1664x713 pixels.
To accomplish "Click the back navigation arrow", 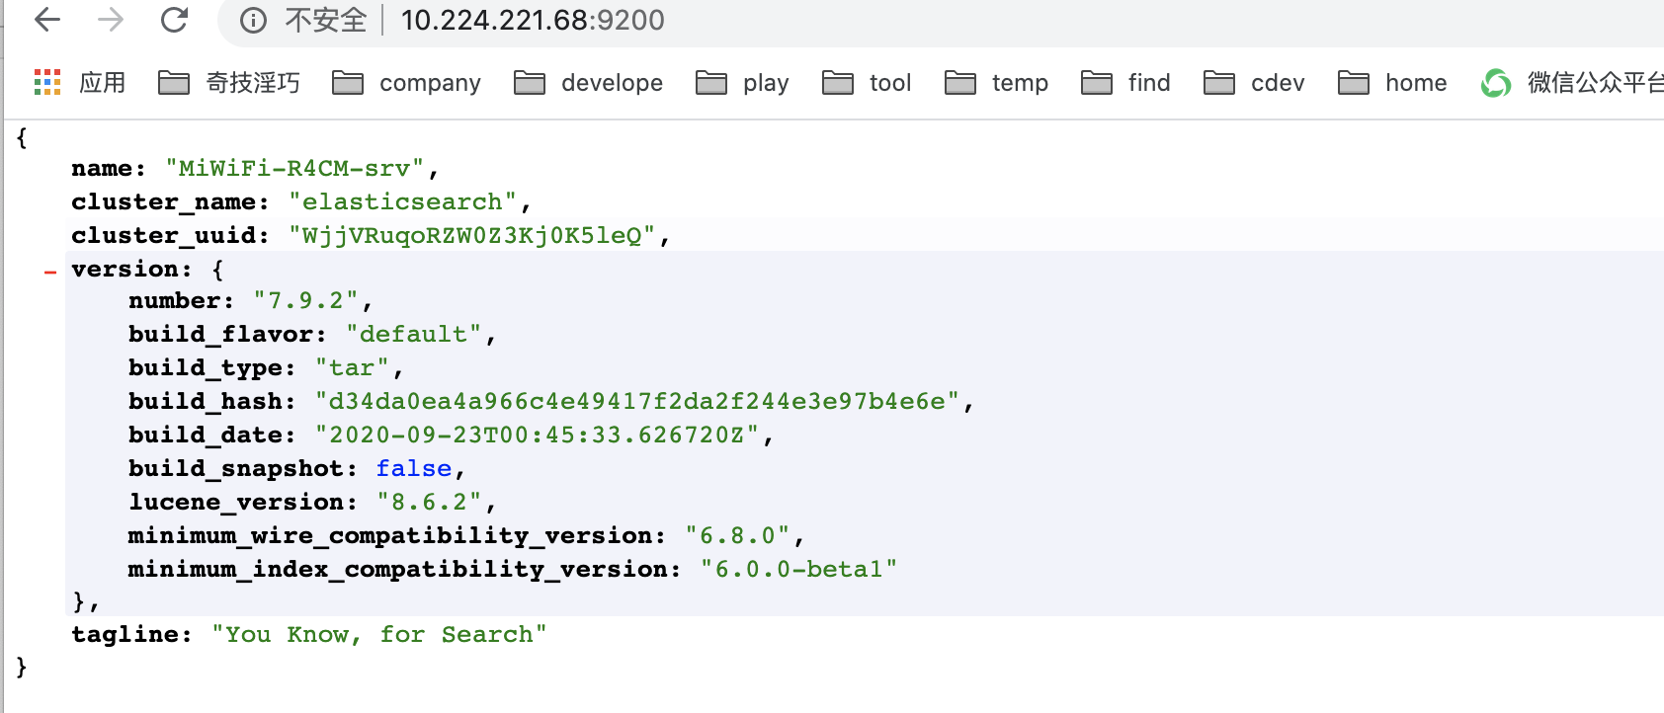I will 46,20.
